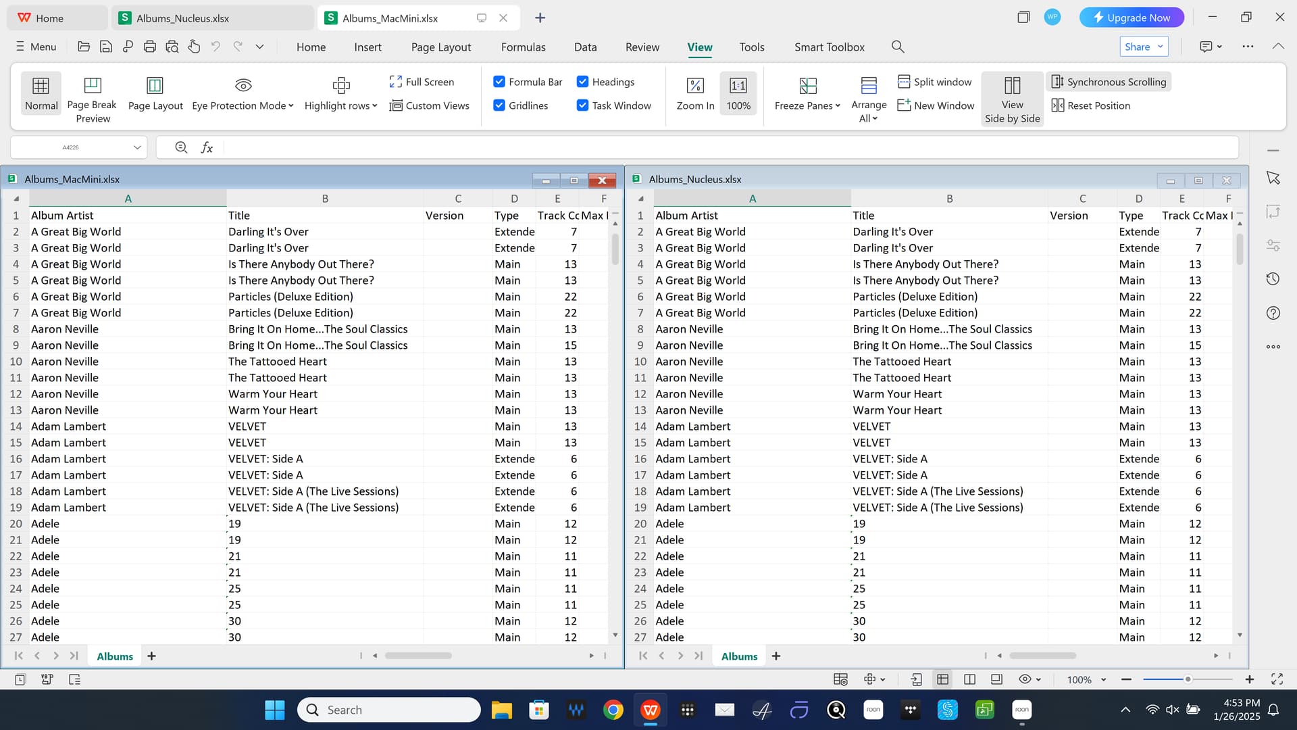1297x730 pixels.
Task: Open Eye Protection Mode dropdown
Action: click(x=290, y=106)
